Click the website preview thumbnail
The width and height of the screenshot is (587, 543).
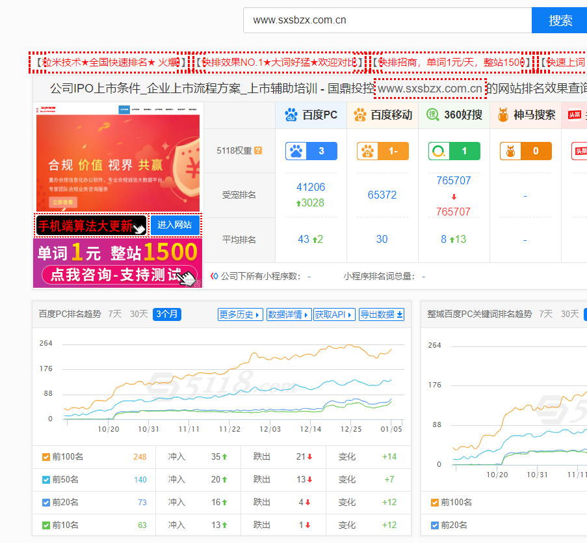(118, 158)
